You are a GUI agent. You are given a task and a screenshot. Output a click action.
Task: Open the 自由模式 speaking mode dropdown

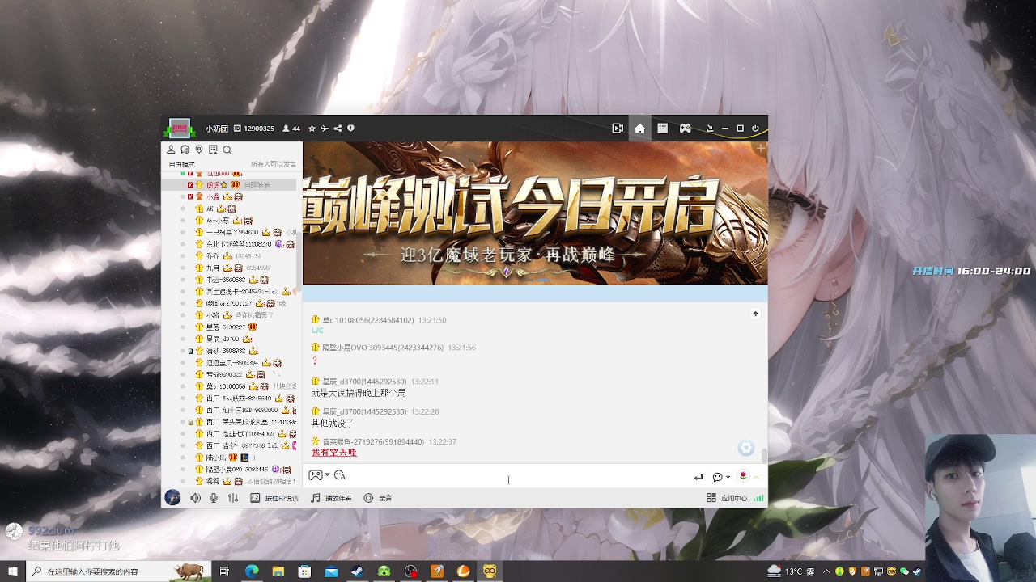(181, 163)
